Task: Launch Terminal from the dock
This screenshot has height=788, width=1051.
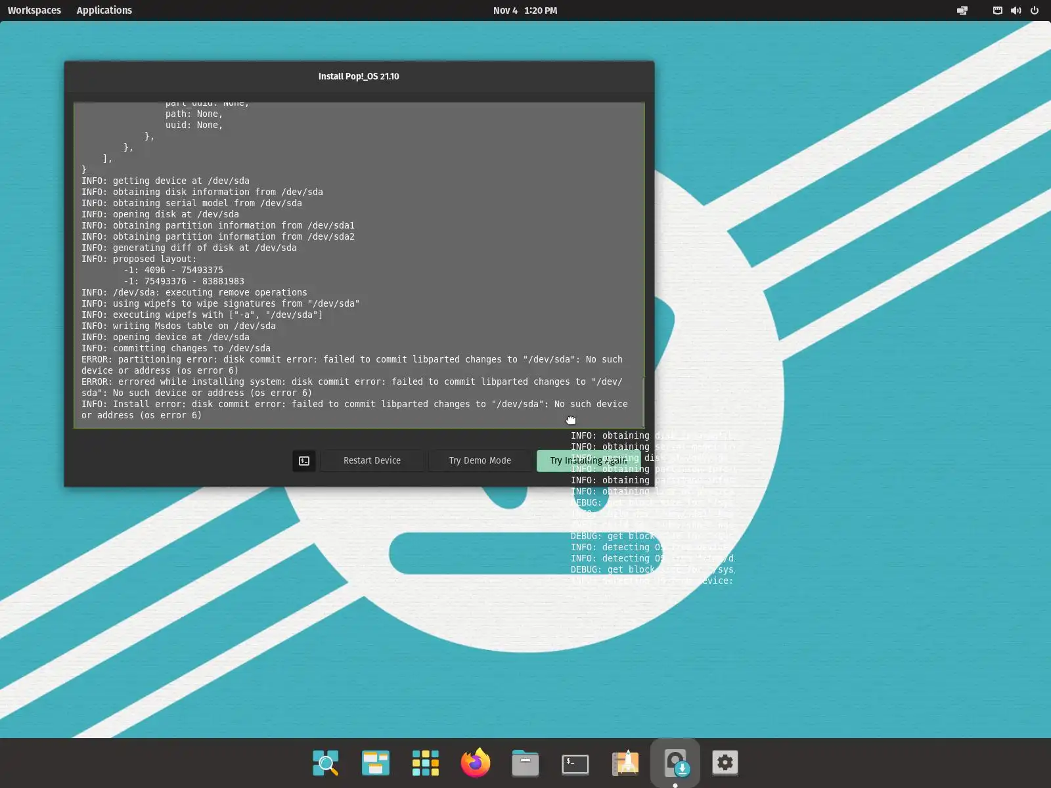Action: point(575,763)
